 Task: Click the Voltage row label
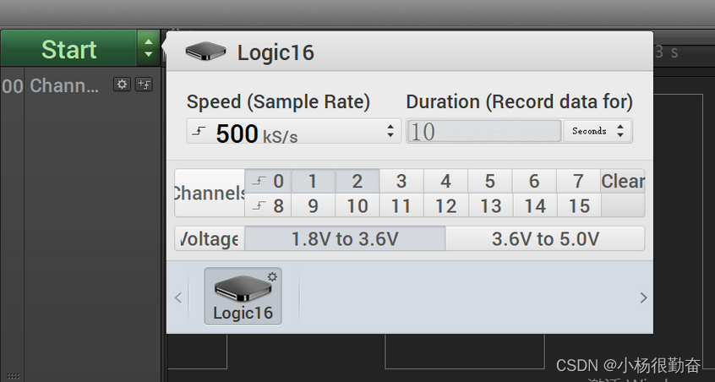(x=210, y=238)
